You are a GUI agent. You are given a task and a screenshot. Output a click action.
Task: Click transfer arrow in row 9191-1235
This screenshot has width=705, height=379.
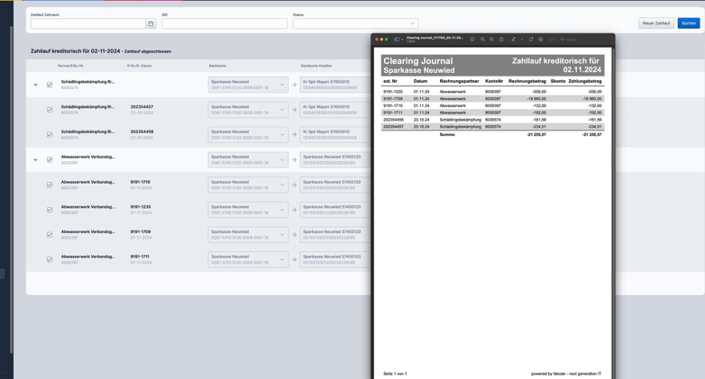294,210
